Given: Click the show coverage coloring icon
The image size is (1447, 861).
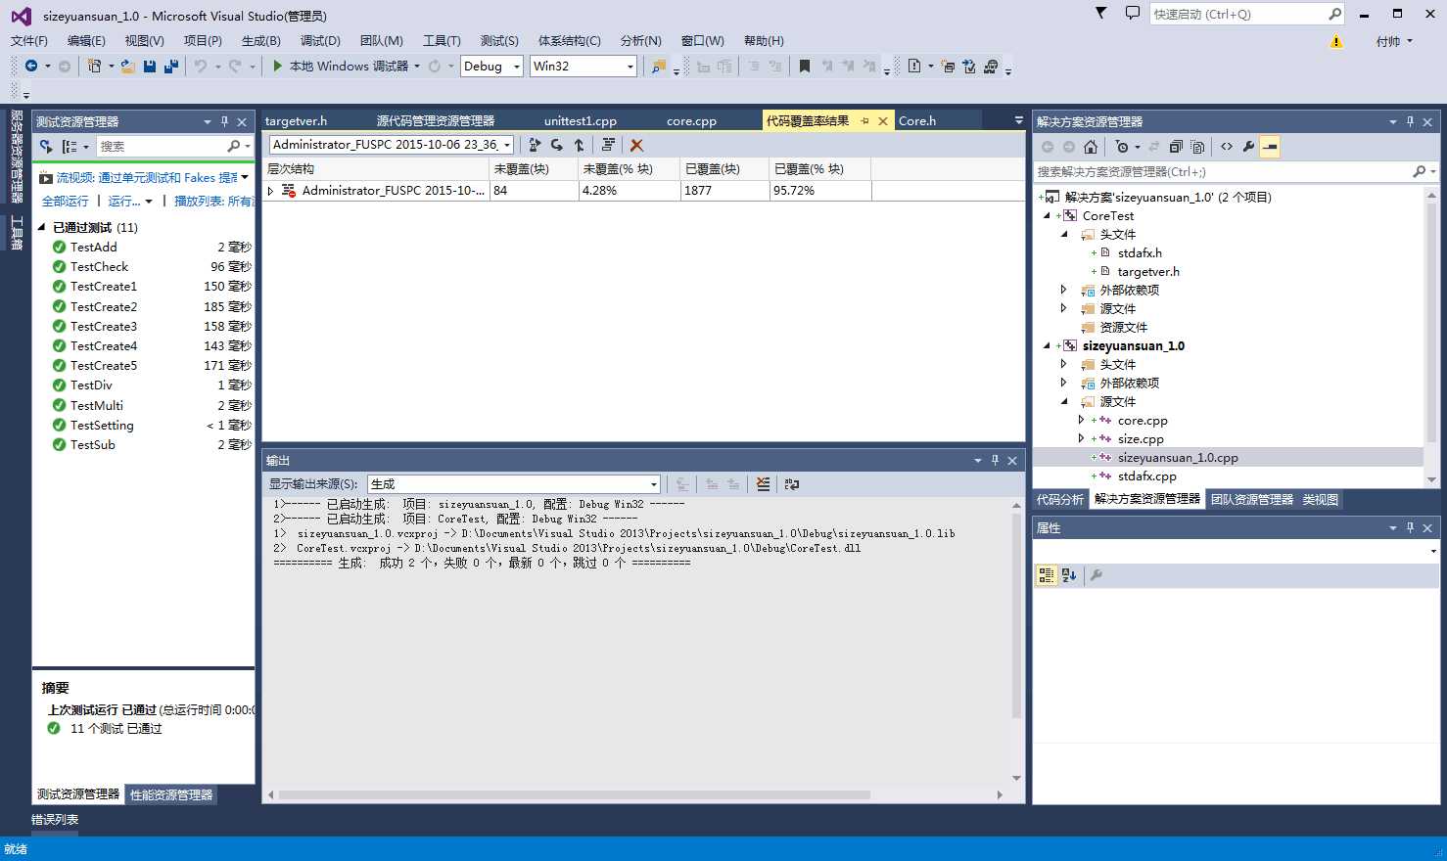Looking at the screenshot, I should pos(608,145).
